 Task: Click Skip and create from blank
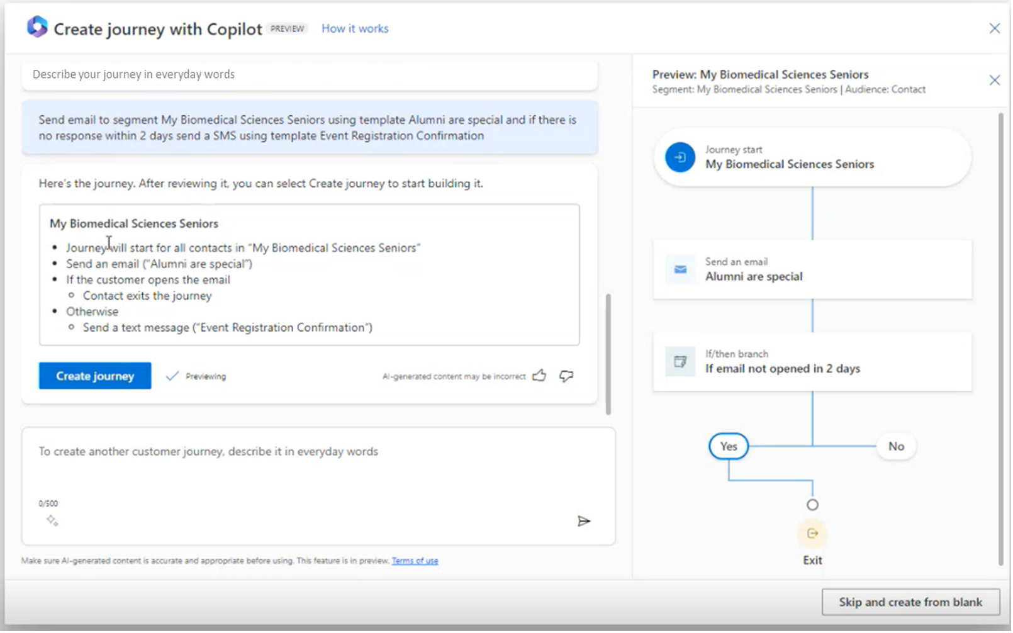pyautogui.click(x=910, y=602)
